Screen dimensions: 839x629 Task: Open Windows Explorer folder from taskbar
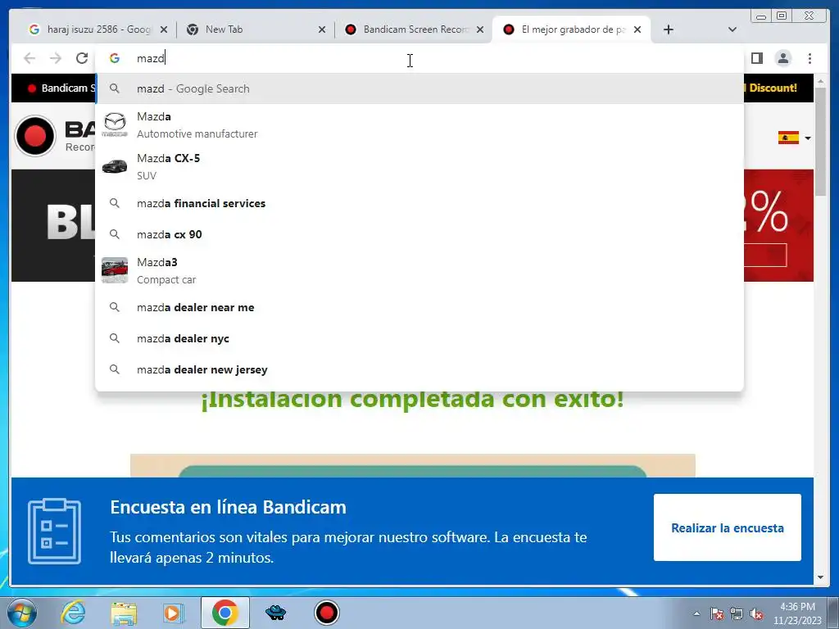pyautogui.click(x=124, y=613)
